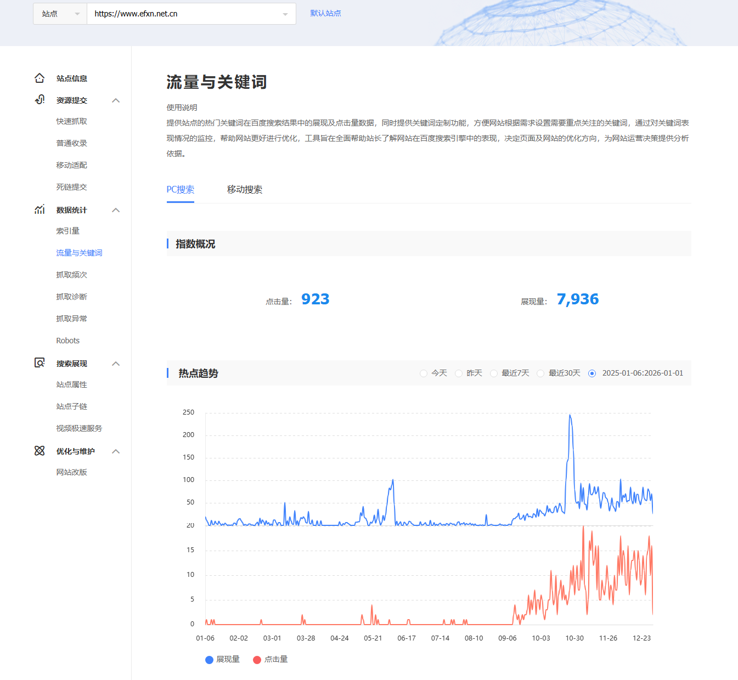Image resolution: width=738 pixels, height=680 pixels.
Task: Select the custom date range radio button
Action: pos(592,373)
